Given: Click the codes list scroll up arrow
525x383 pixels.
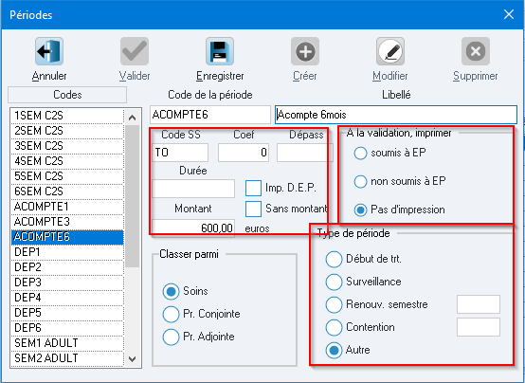Looking at the screenshot, I should (x=133, y=118).
